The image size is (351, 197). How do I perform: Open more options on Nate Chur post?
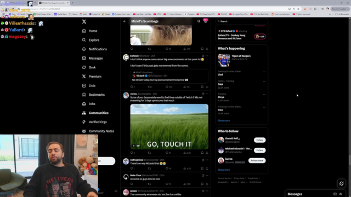pyautogui.click(x=207, y=176)
